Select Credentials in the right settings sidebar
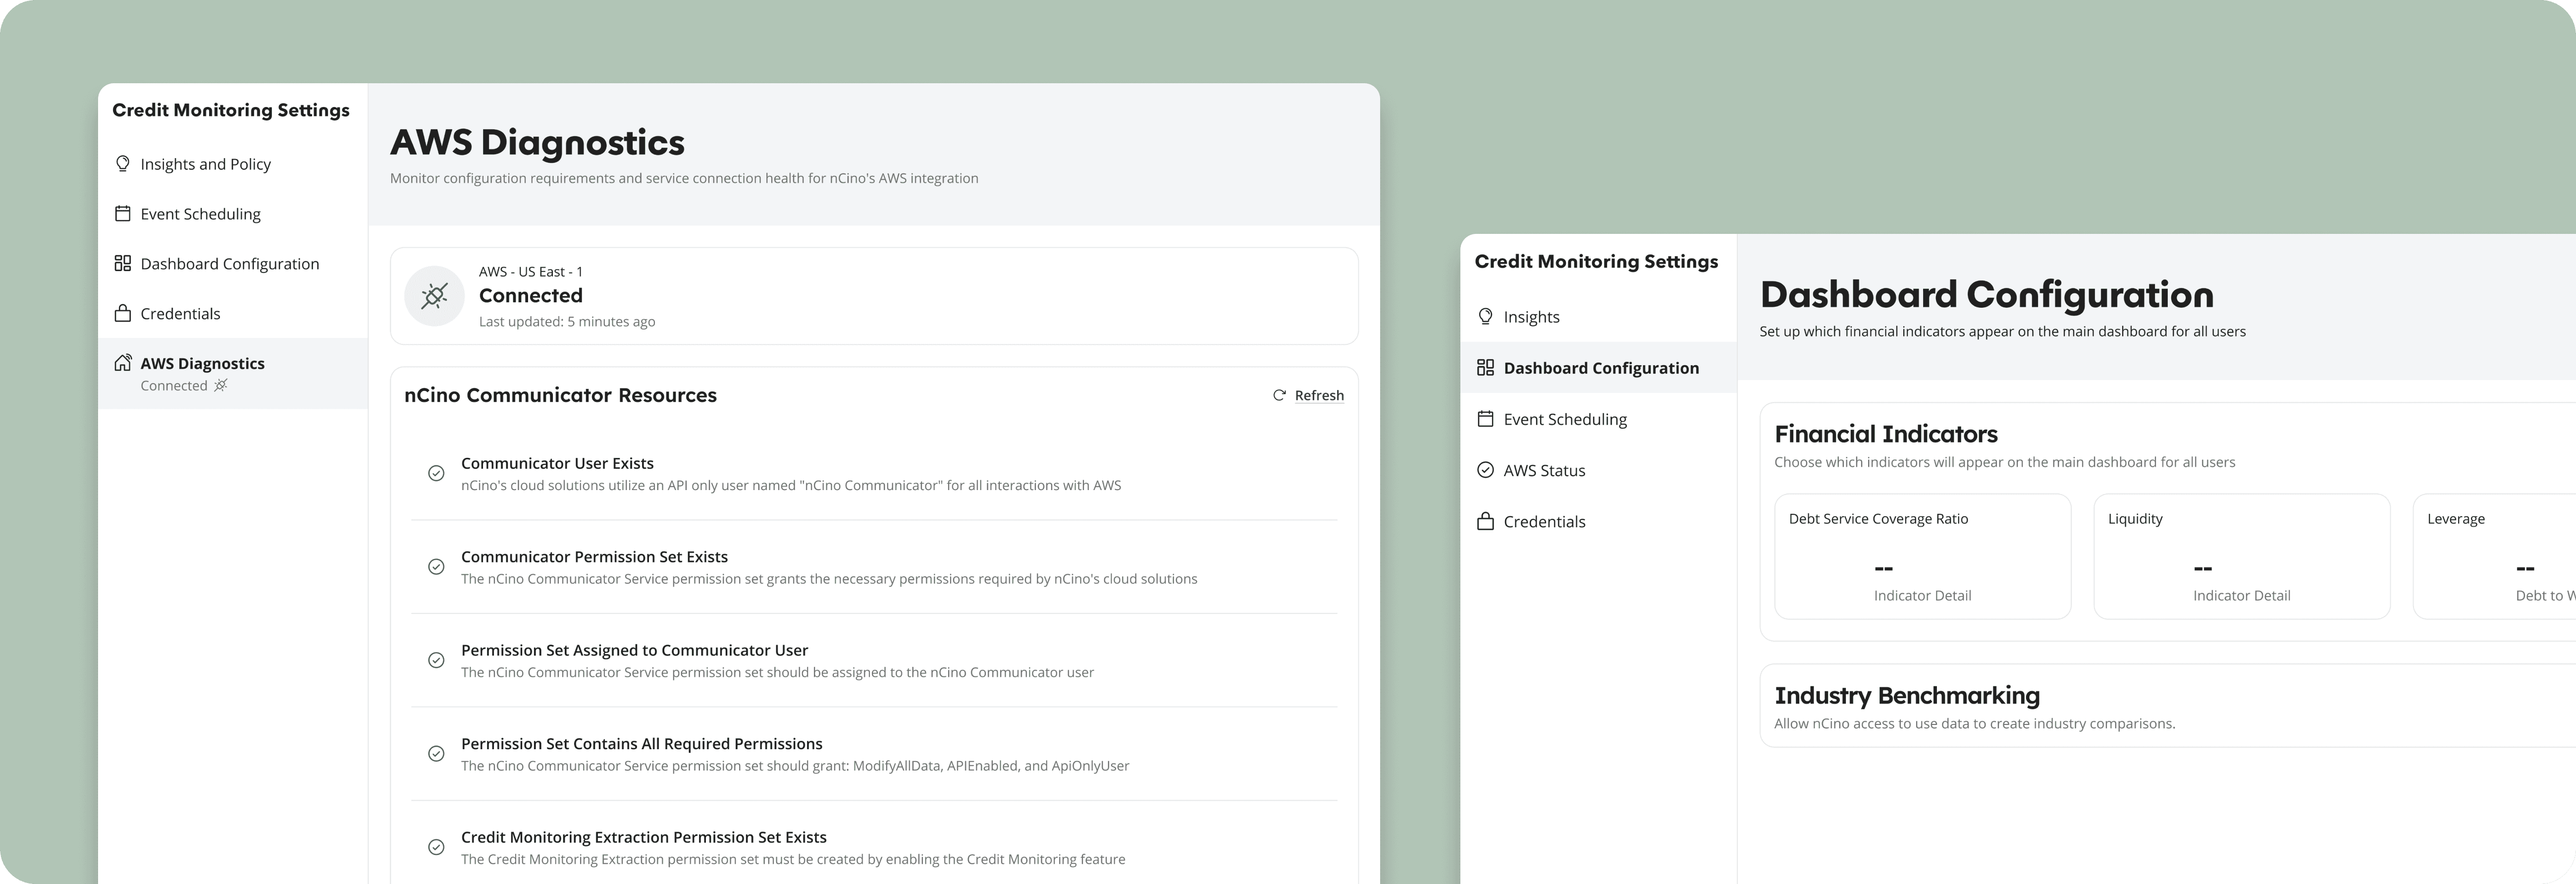2576x884 pixels. [x=1544, y=521]
